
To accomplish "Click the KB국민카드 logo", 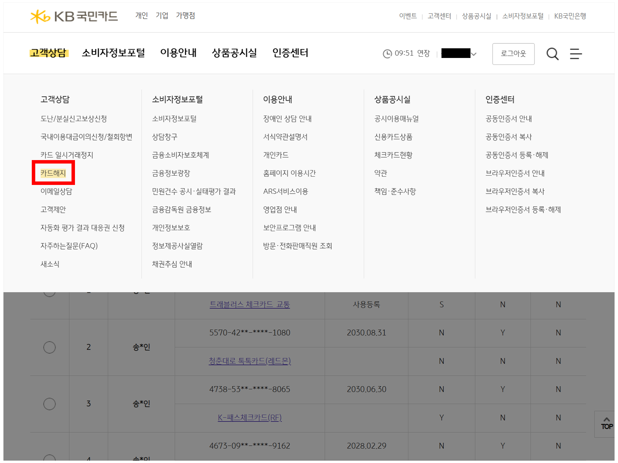I will 74,16.
